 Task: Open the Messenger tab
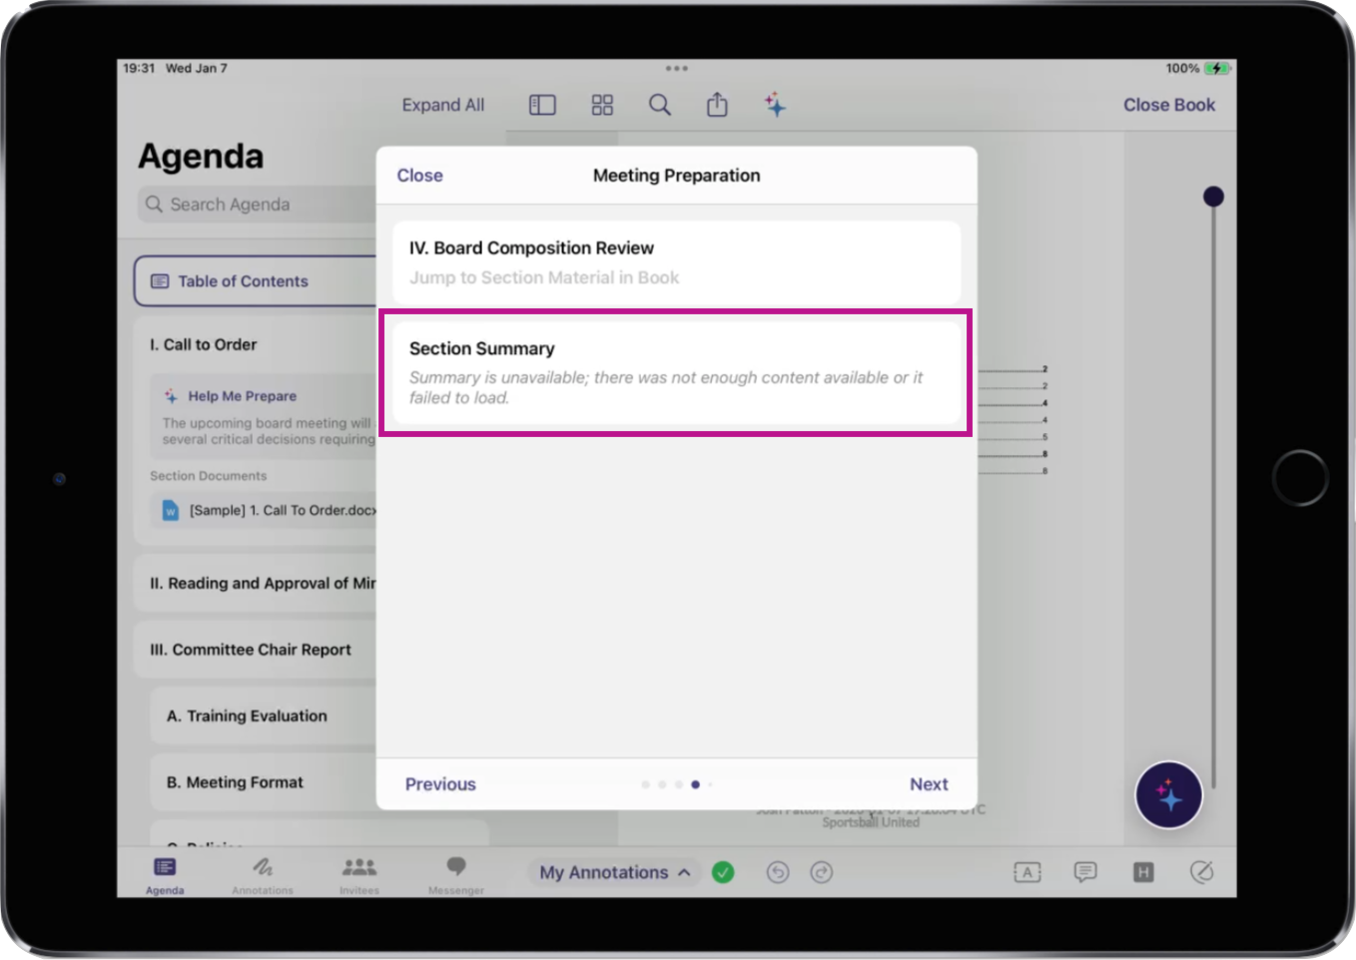click(x=456, y=873)
